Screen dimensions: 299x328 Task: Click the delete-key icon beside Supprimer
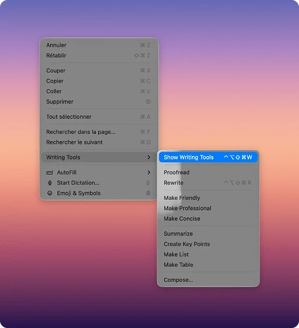[149, 102]
